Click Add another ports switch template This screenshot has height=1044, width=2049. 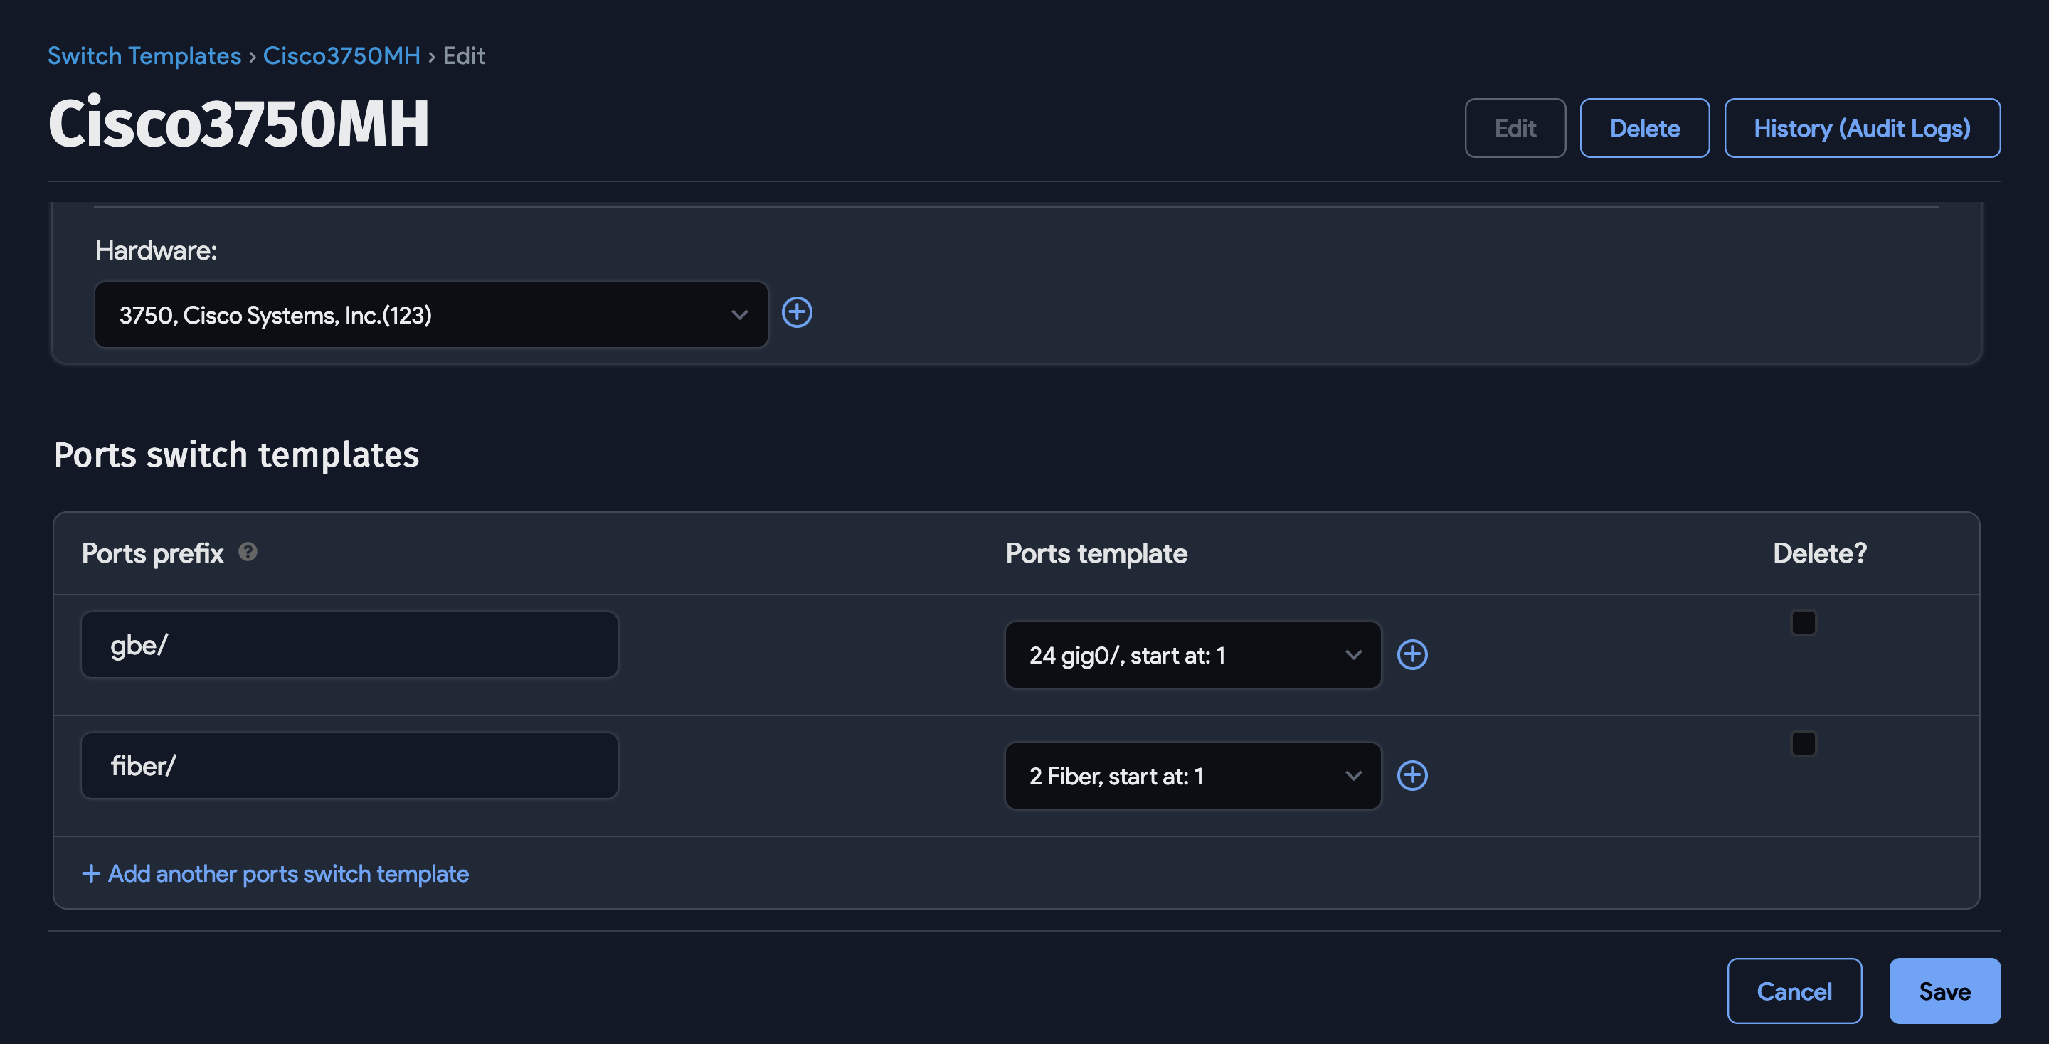(x=288, y=873)
